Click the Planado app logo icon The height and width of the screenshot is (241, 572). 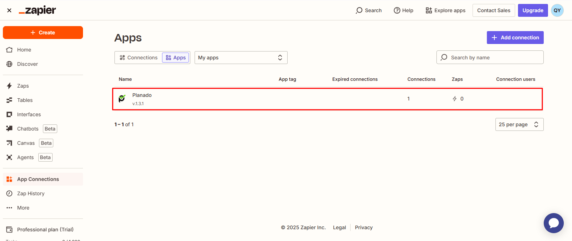(x=122, y=98)
